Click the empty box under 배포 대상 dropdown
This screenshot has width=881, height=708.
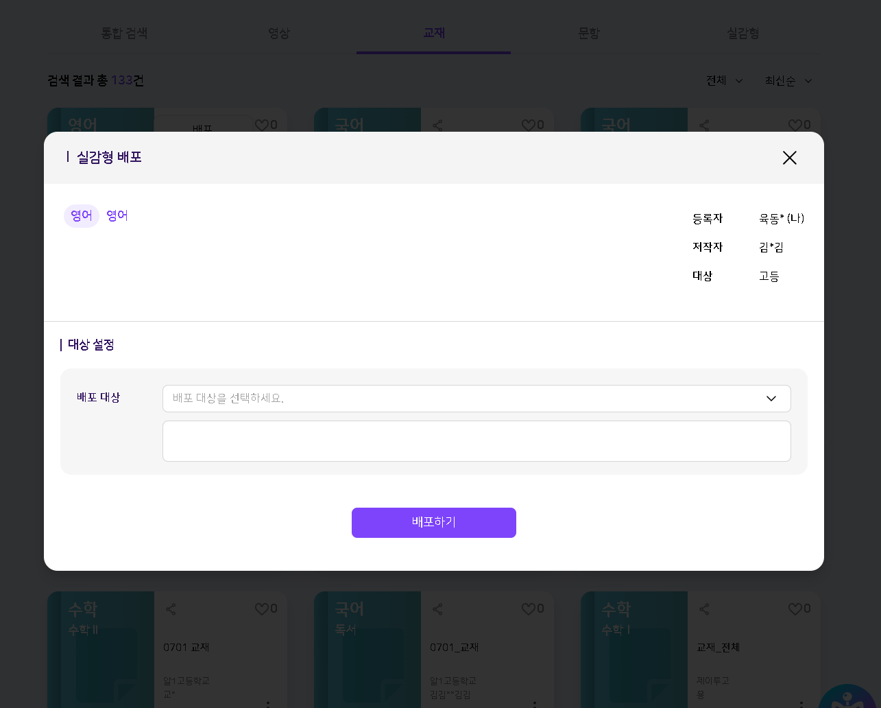pyautogui.click(x=476, y=441)
